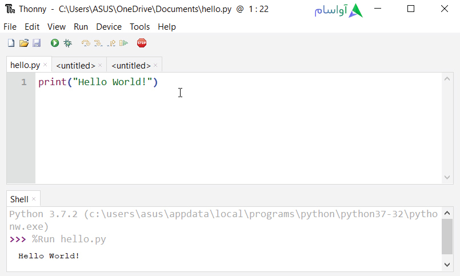Click the Hello World! output text
Image resolution: width=460 pixels, height=276 pixels.
coord(49,256)
